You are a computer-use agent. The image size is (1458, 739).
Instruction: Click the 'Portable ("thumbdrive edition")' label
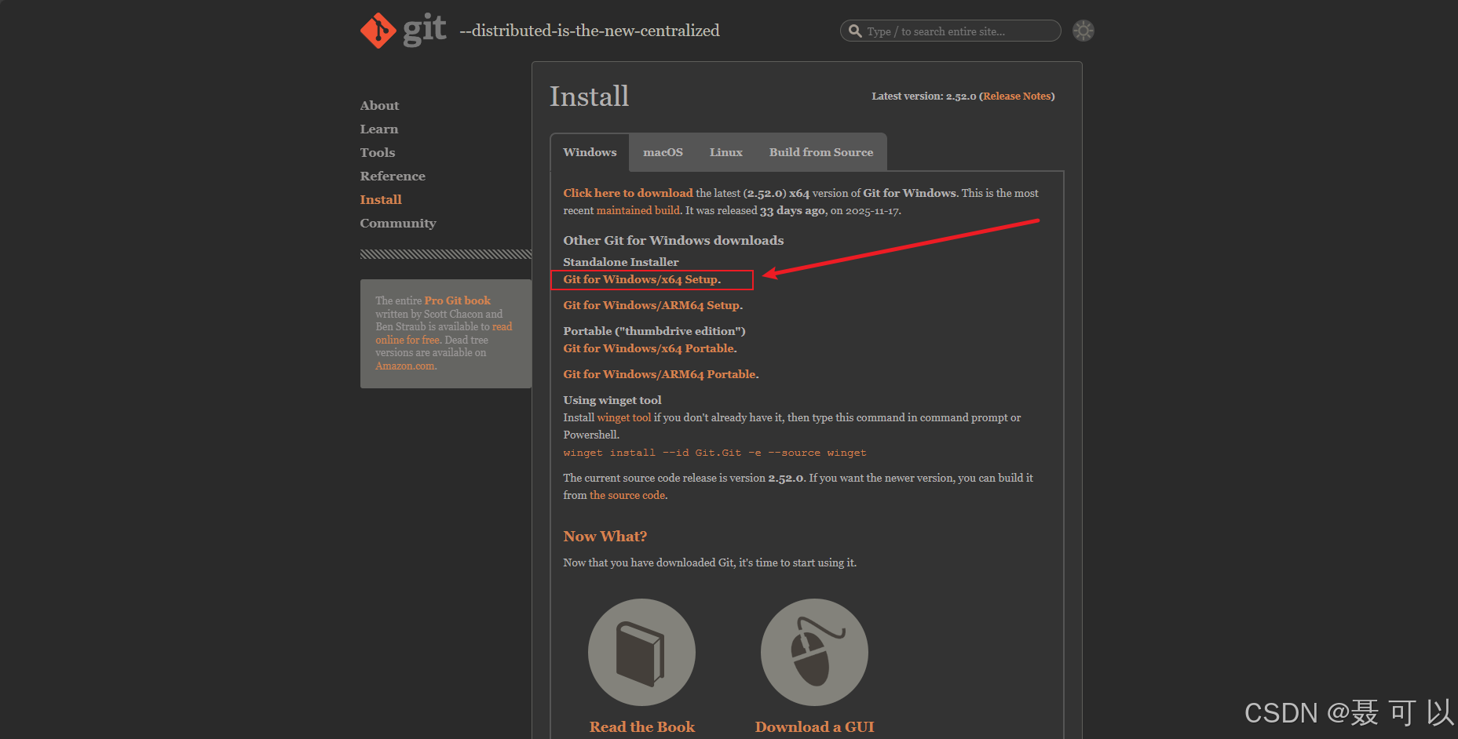tap(654, 331)
